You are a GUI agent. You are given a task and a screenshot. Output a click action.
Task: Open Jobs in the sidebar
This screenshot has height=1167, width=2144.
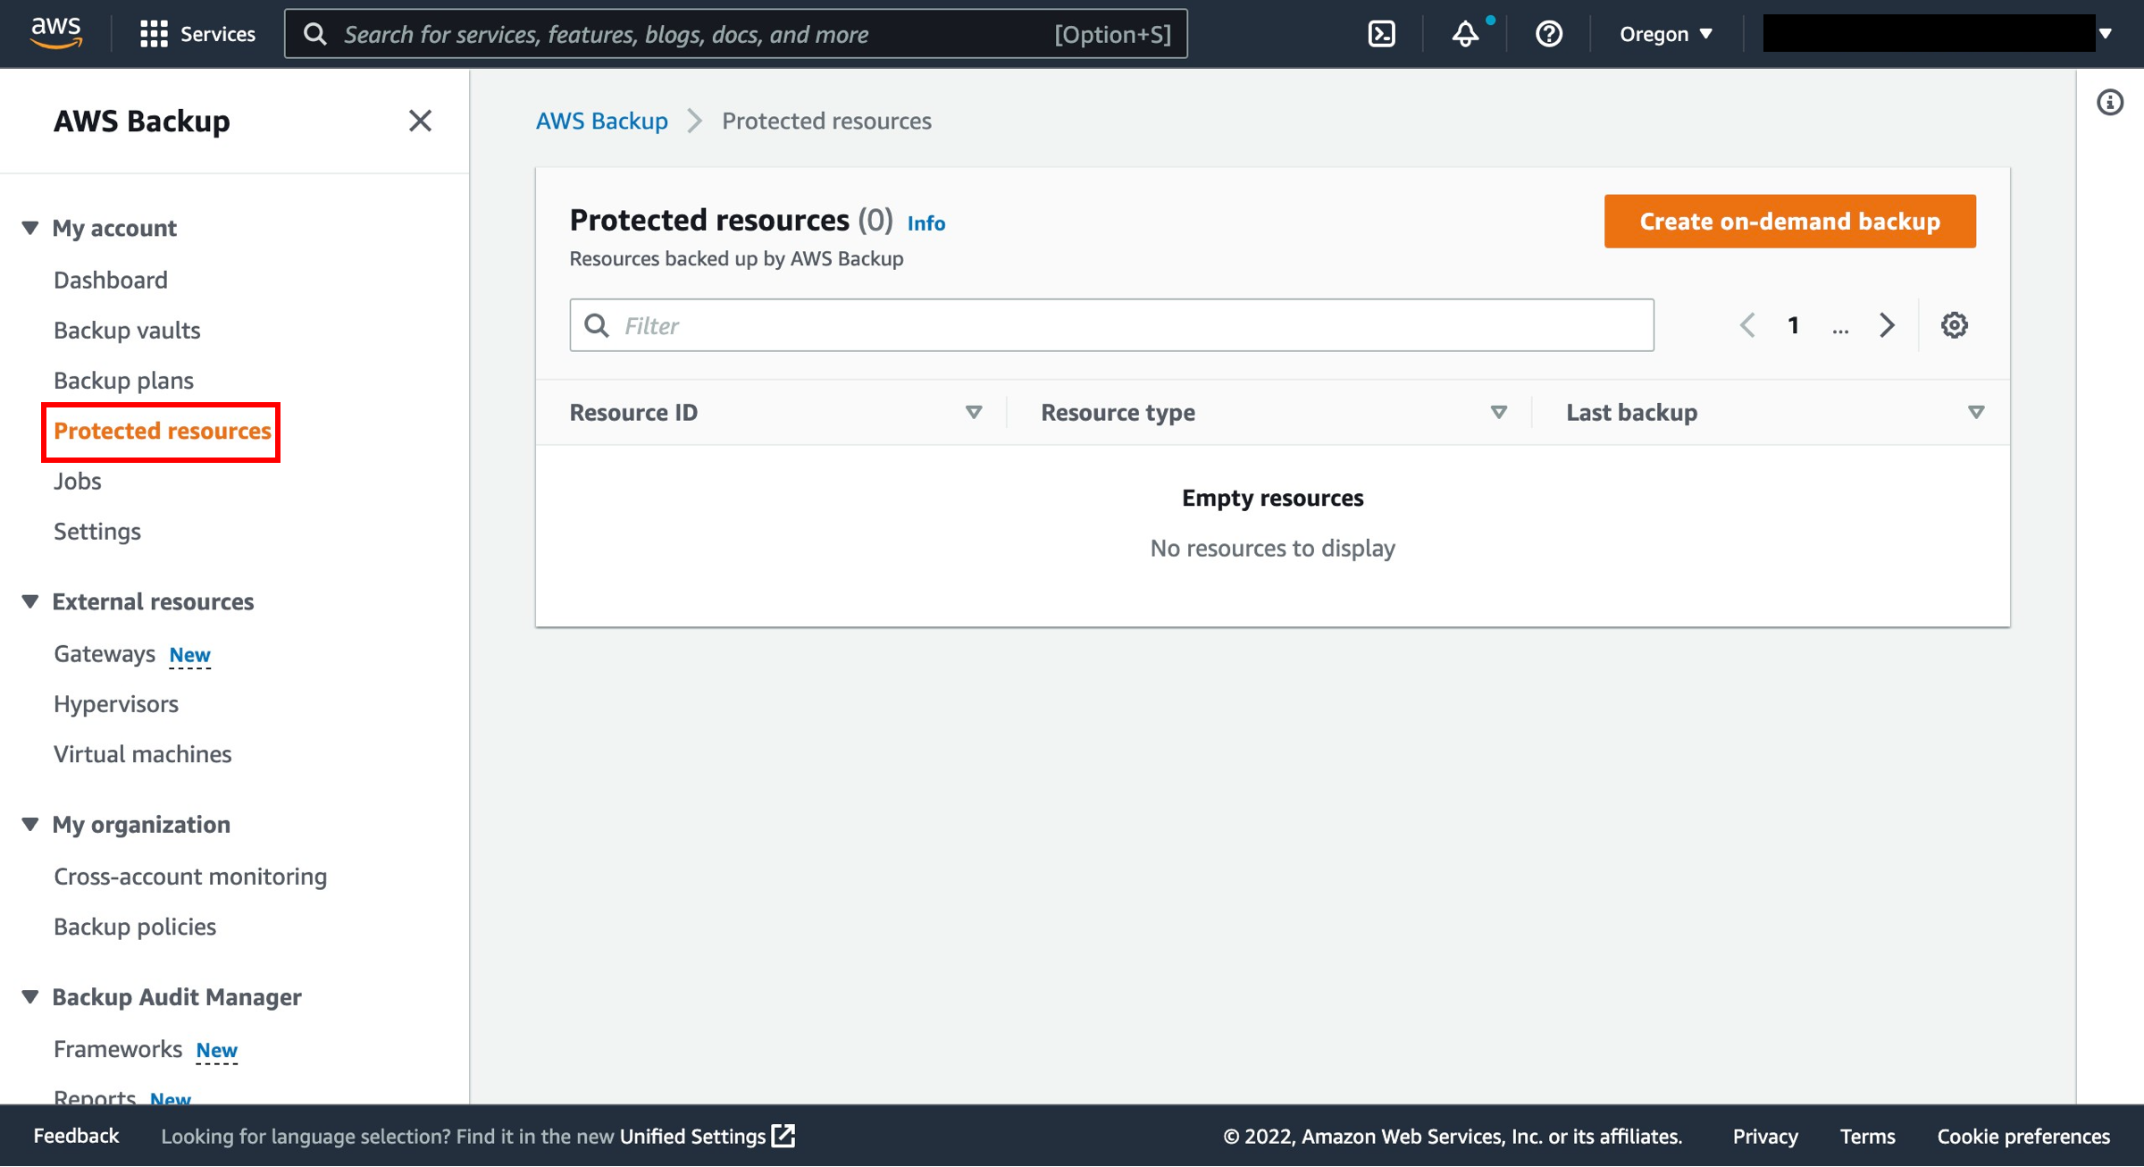78,481
